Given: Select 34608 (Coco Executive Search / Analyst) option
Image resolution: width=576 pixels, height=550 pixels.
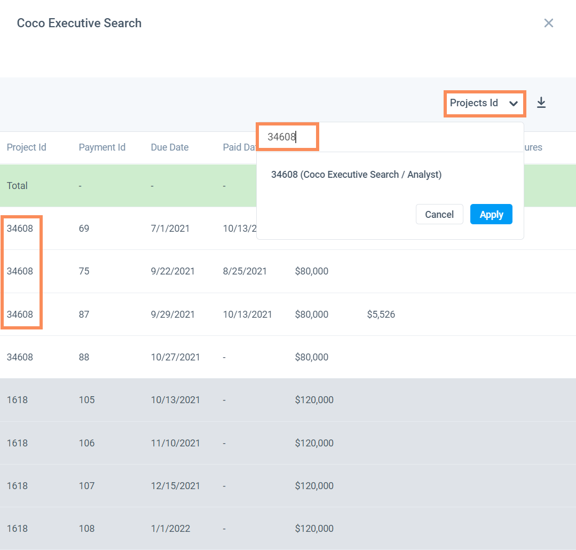Looking at the screenshot, I should click(356, 175).
